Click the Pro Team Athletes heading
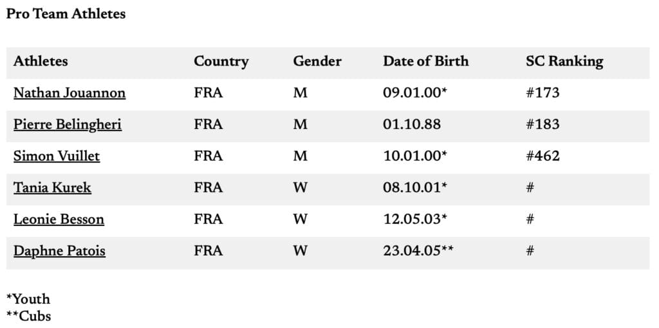The image size is (659, 328). [x=66, y=14]
